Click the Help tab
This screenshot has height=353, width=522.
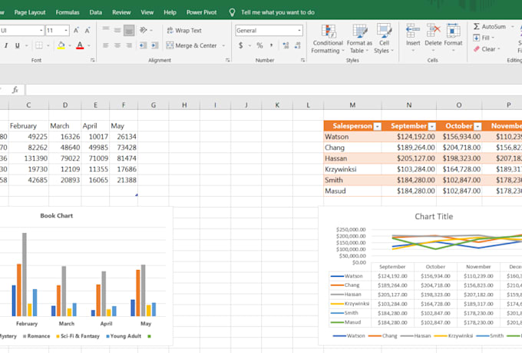click(x=170, y=12)
